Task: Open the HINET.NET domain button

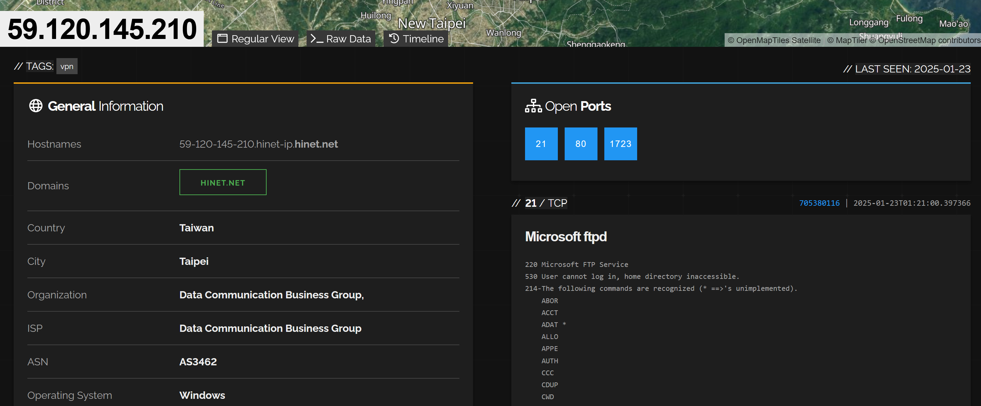Action: (x=223, y=182)
